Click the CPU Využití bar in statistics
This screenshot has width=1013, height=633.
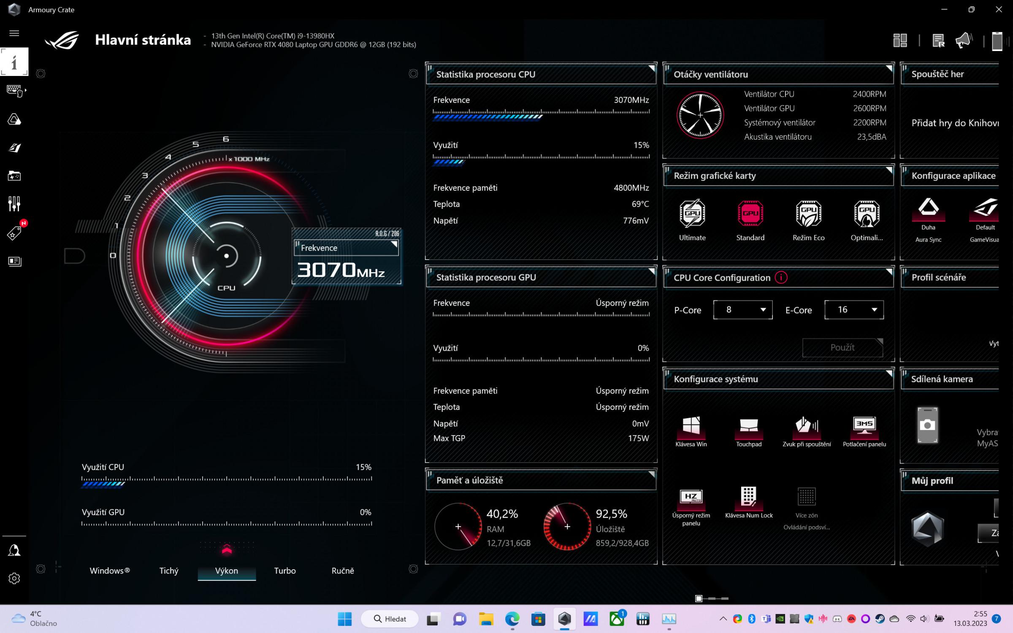pyautogui.click(x=541, y=160)
